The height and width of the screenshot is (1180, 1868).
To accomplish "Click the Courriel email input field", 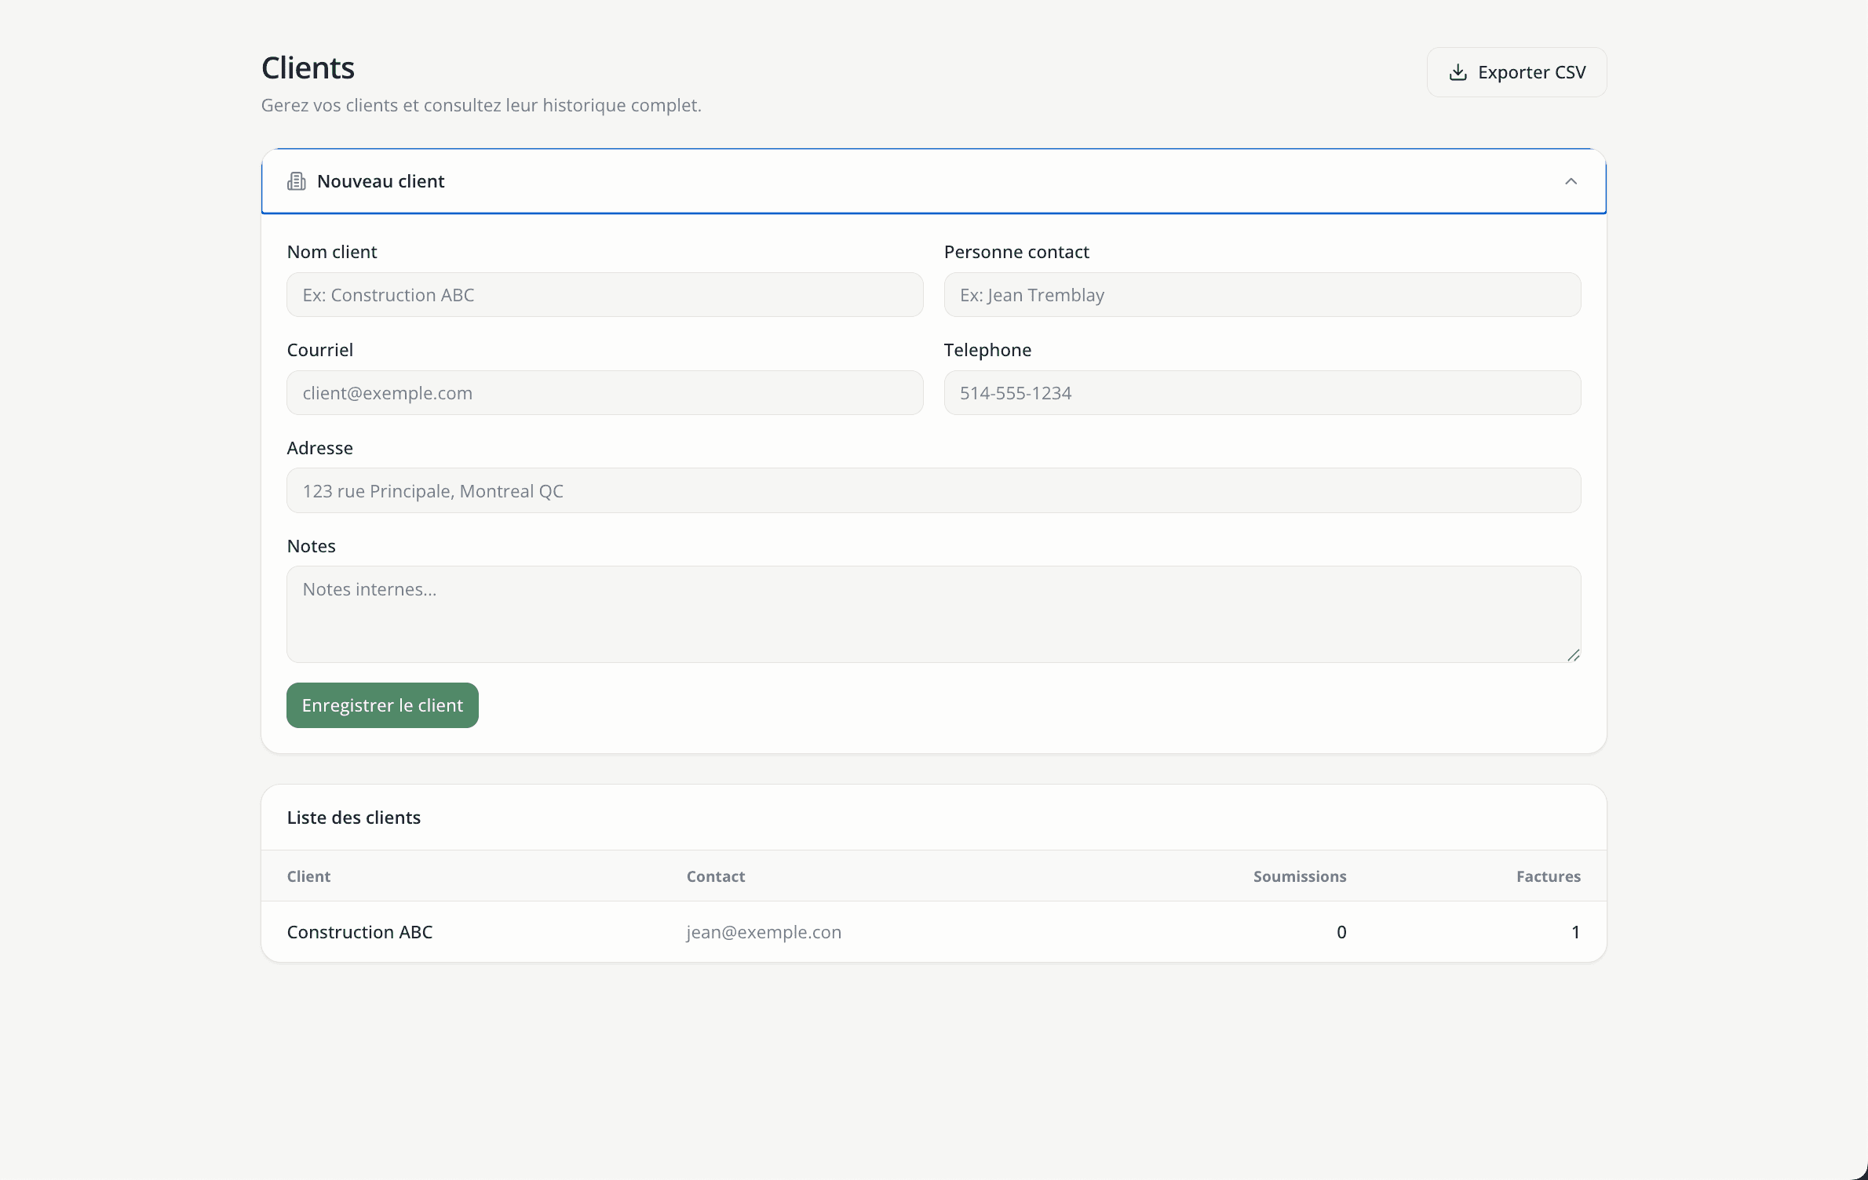I will tap(604, 393).
